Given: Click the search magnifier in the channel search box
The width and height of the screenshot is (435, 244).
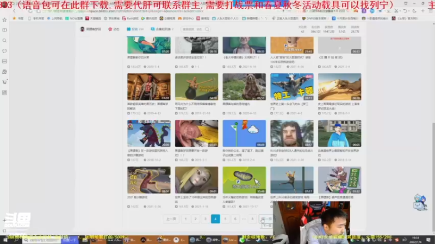Looking at the screenshot, I should point(207,29).
